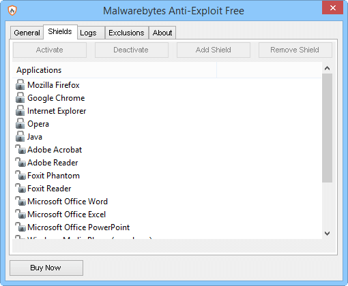Select the Opera row
This screenshot has width=348, height=286.
(x=167, y=124)
